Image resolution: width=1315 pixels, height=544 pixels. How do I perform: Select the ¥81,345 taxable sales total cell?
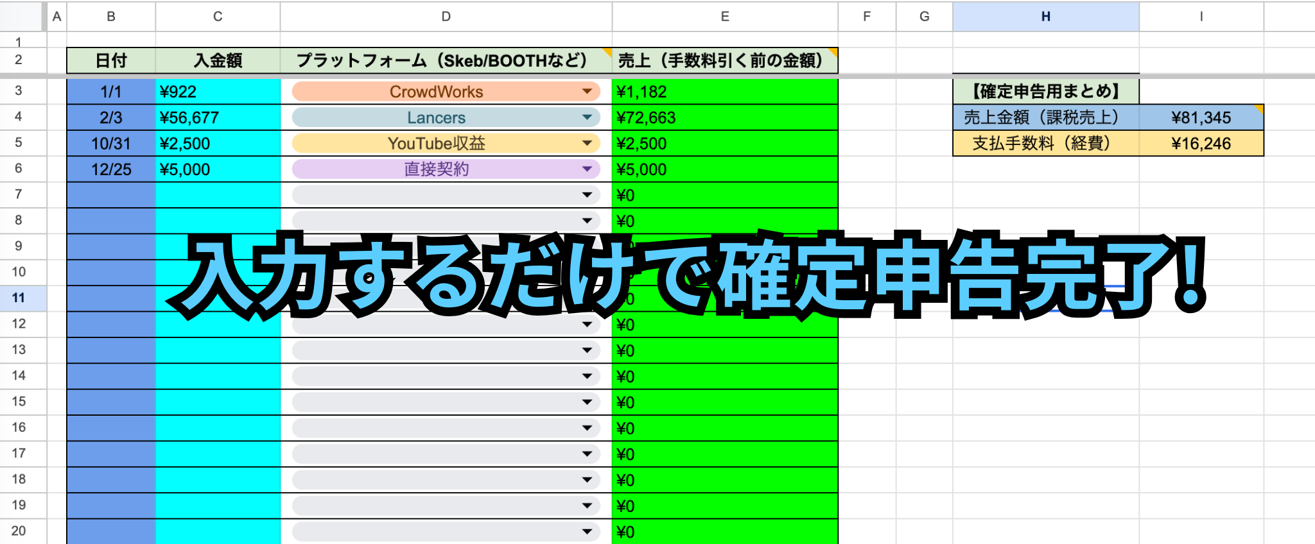1201,117
